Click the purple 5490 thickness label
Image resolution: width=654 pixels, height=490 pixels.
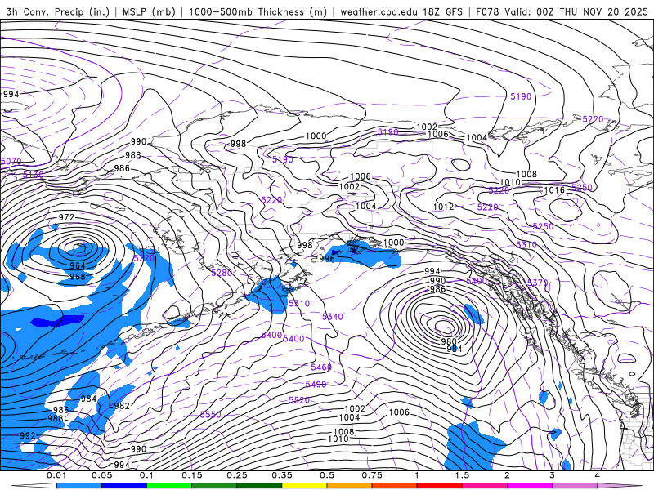click(316, 384)
